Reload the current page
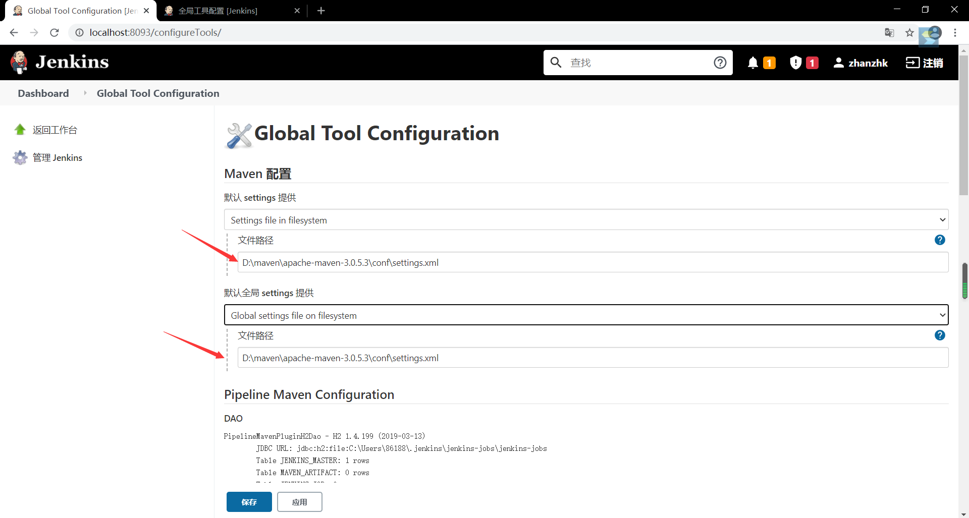 point(55,32)
